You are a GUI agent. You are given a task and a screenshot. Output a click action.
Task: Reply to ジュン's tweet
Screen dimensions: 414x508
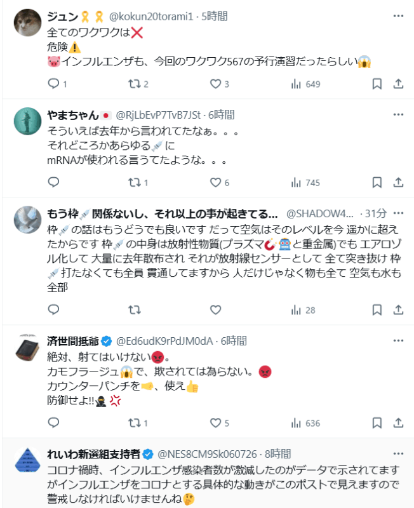coord(53,84)
